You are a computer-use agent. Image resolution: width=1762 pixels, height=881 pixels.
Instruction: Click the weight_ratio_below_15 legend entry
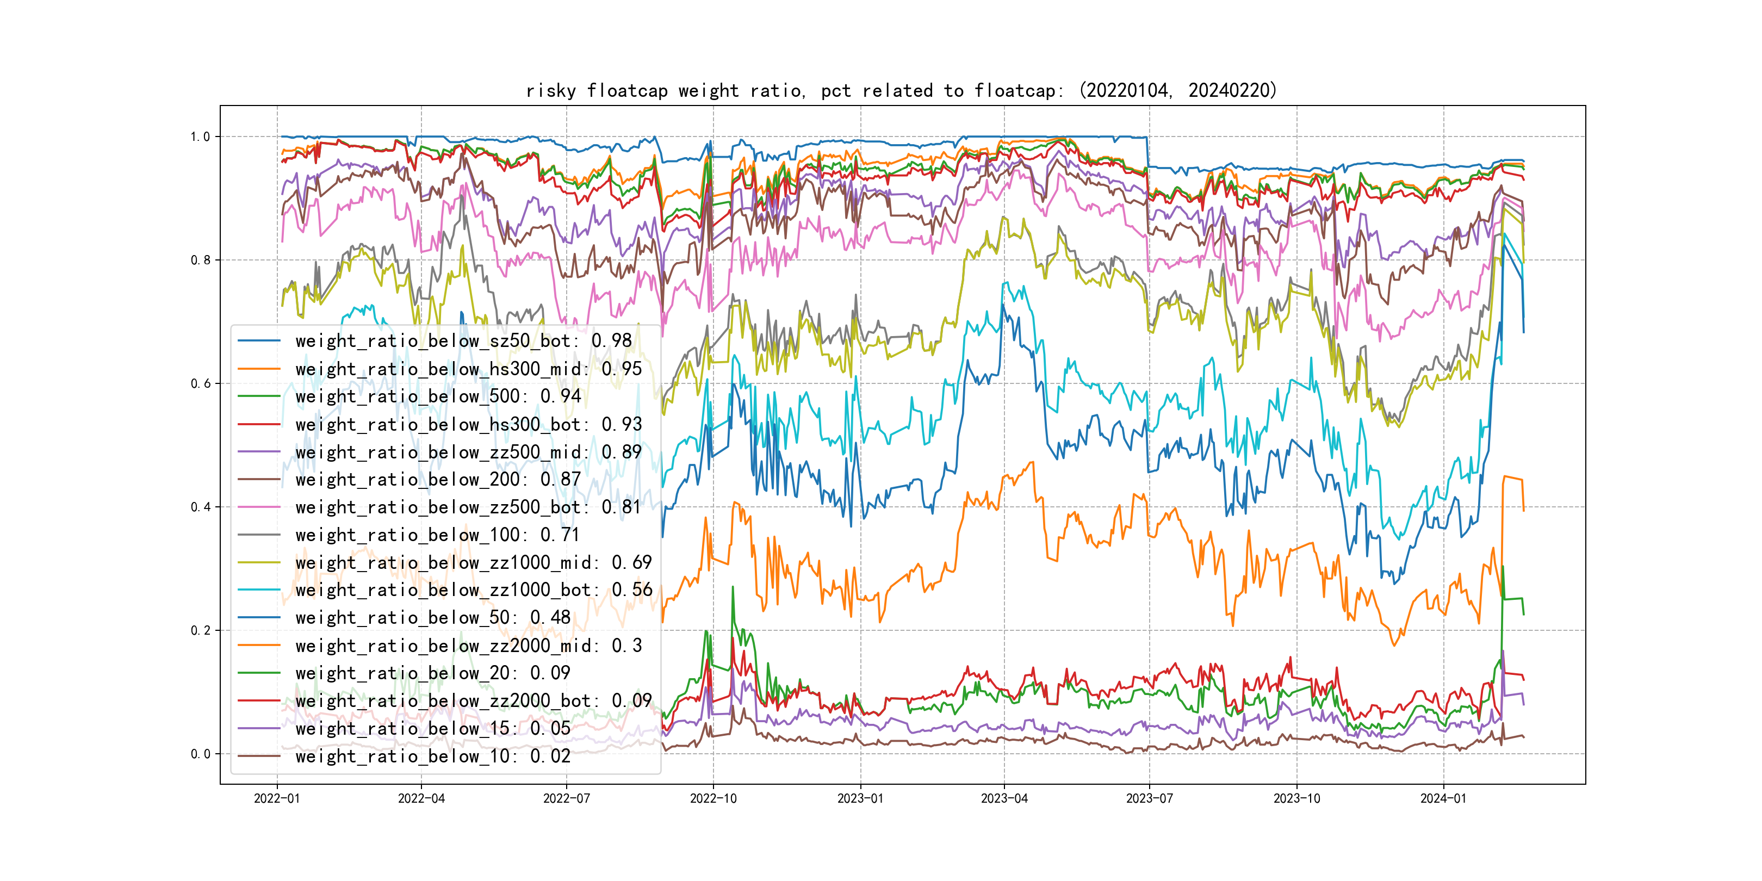[x=432, y=729]
